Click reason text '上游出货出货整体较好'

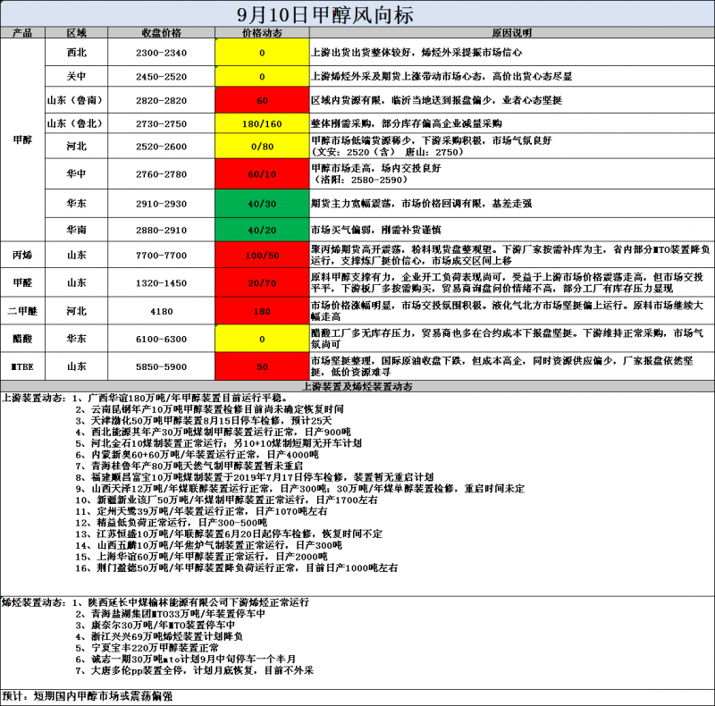[x=361, y=53]
